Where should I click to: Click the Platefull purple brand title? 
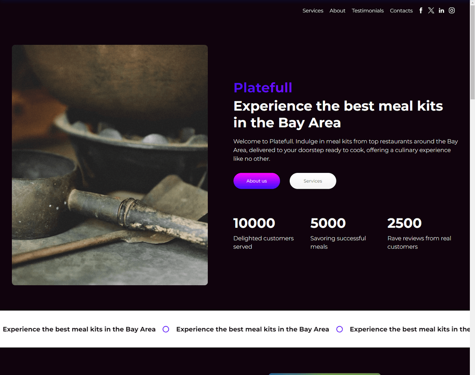click(263, 87)
